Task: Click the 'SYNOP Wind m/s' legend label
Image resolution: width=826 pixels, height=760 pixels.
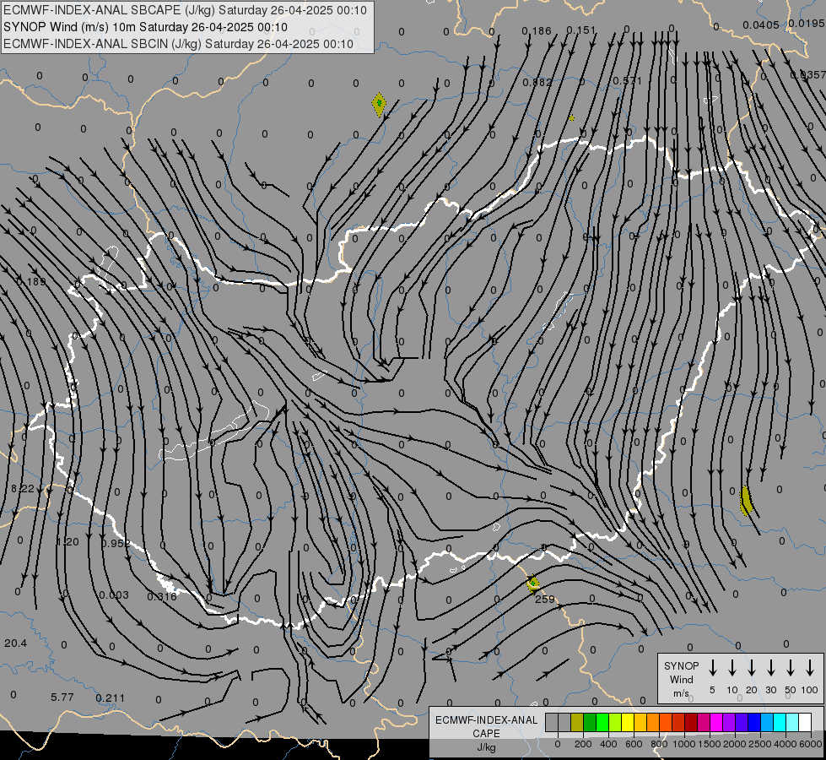Action: pyautogui.click(x=681, y=679)
